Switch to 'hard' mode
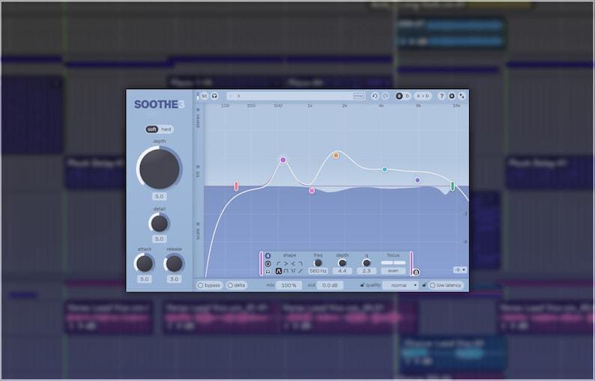The width and height of the screenshot is (595, 381). click(x=166, y=129)
